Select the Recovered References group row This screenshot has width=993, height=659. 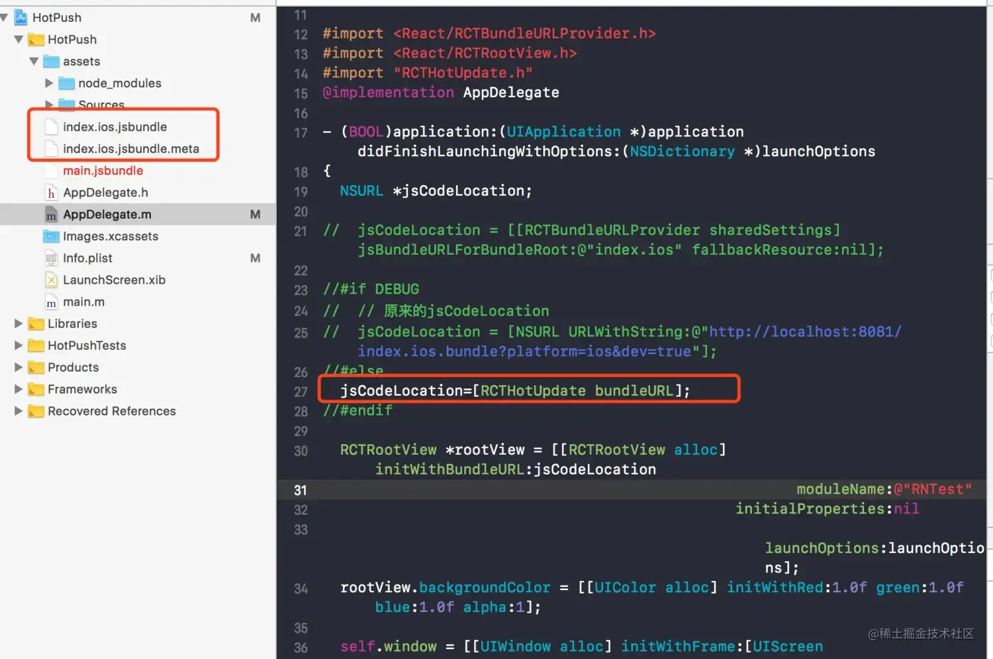click(x=138, y=411)
